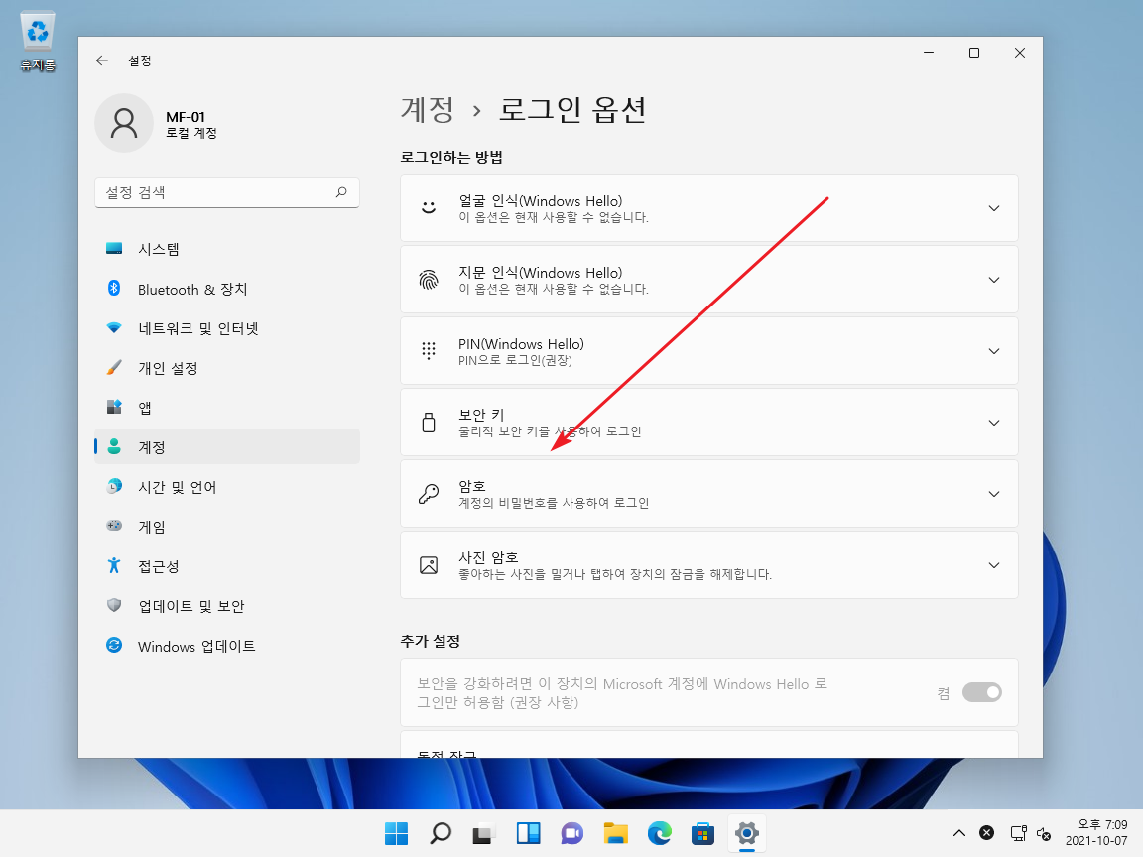Viewport: 1143px width, 857px height.
Task: Open Teams Chat on taskbar
Action: coord(572,833)
